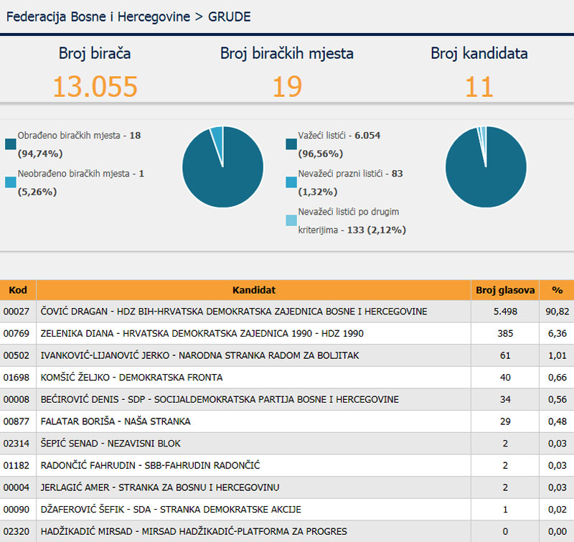Click the Broj birača heading
This screenshot has width=574, height=542.
click(95, 53)
